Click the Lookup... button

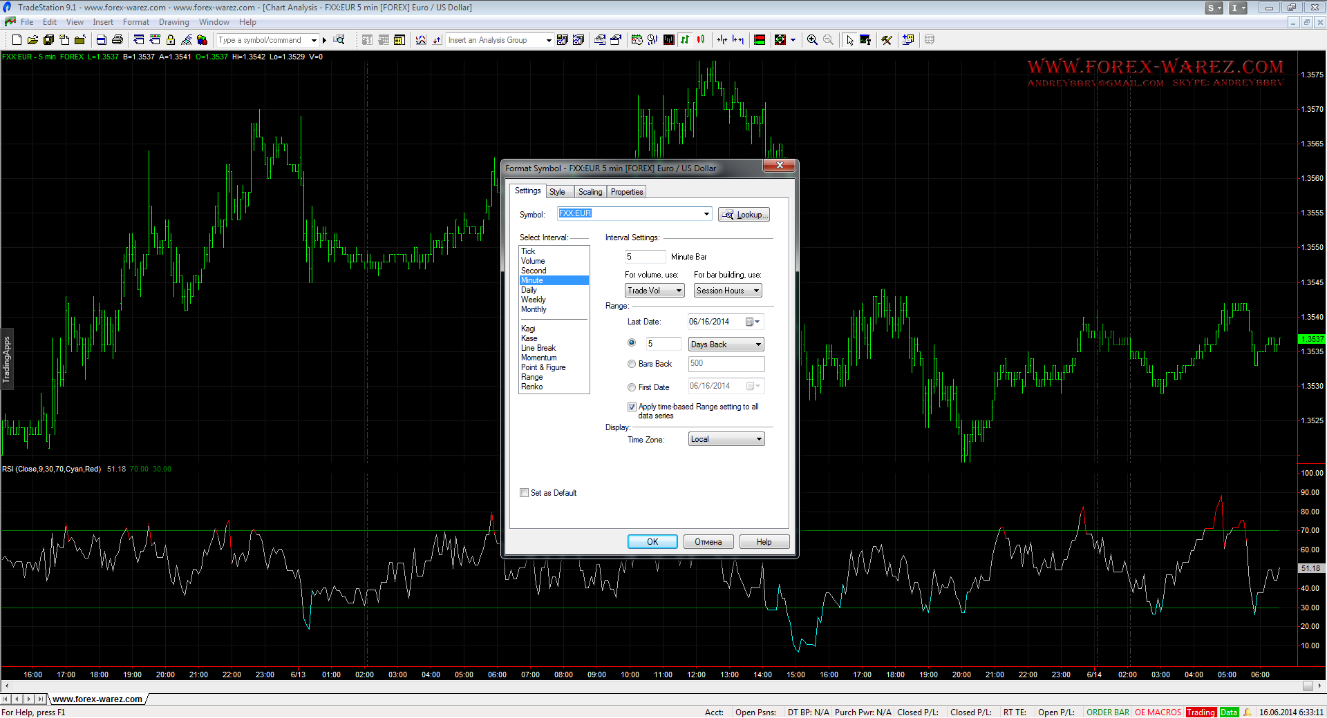click(x=744, y=215)
